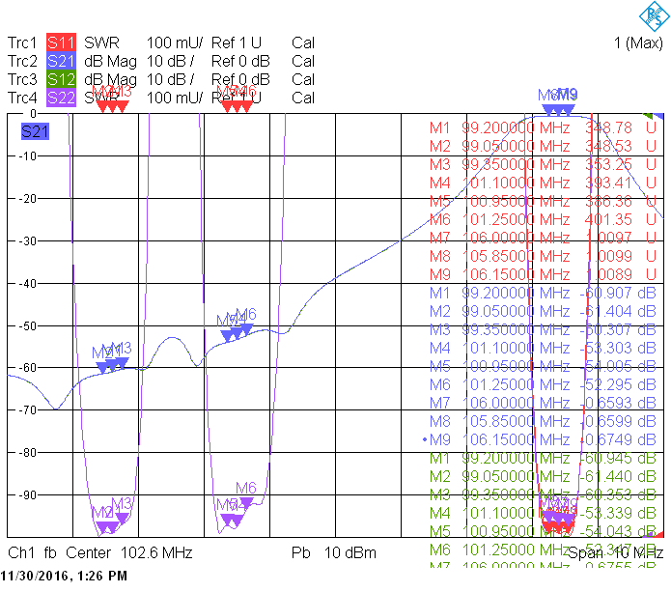Click dB Mag format on Trc2 row

(110, 61)
